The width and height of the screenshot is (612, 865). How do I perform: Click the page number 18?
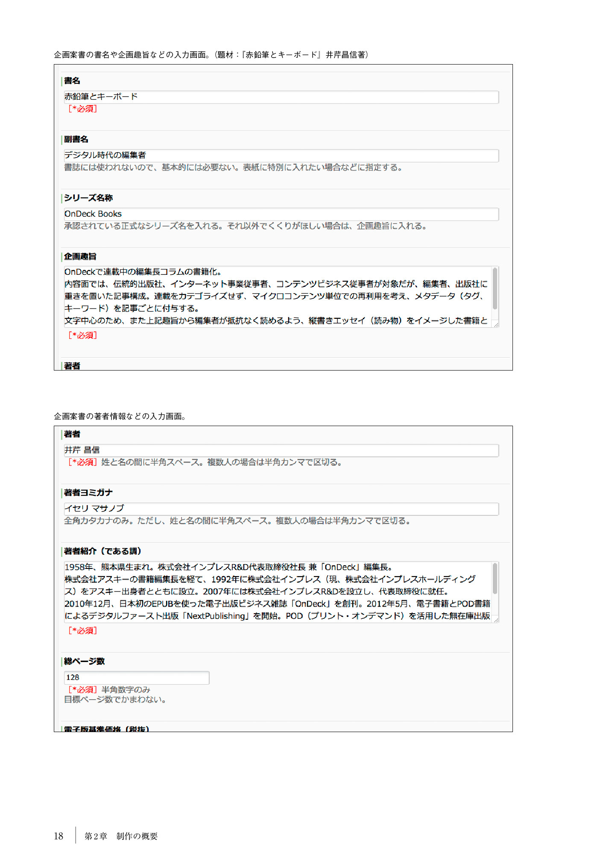pos(59,836)
